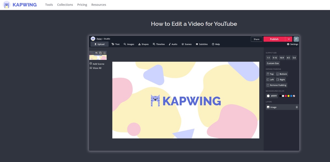Click the Upload button in the studio toolbar
Image resolution: width=330 pixels, height=162 pixels.
coord(99,44)
